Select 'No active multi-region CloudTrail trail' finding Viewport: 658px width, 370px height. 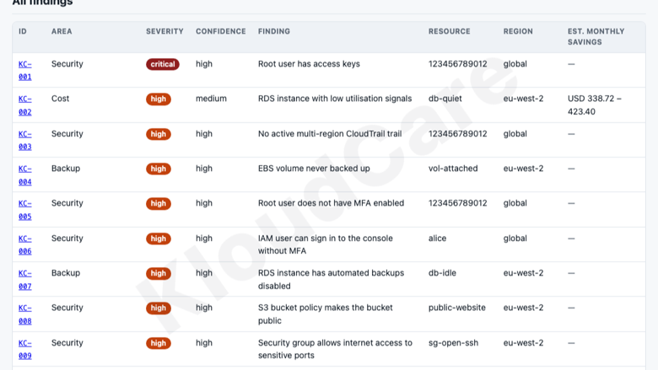[x=330, y=134]
